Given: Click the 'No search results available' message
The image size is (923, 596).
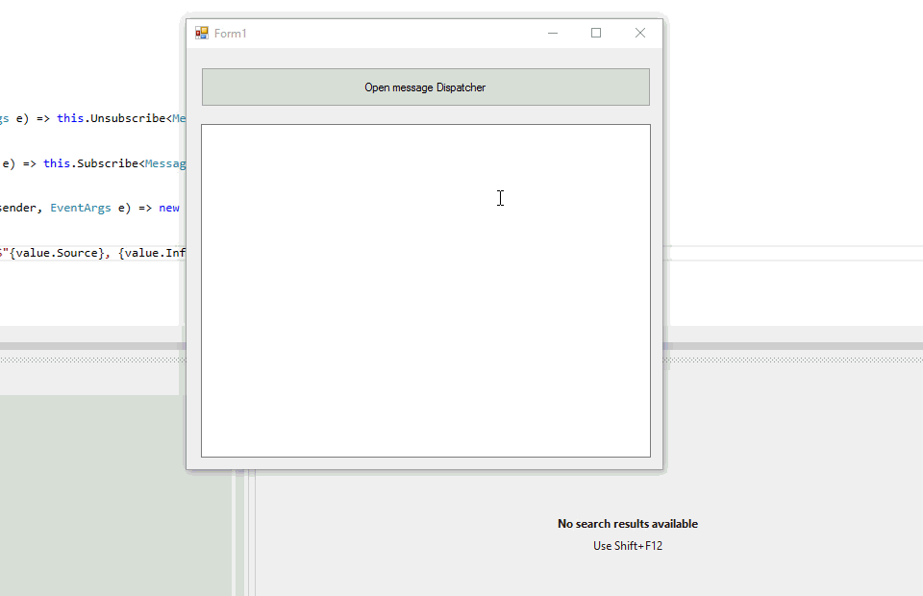Looking at the screenshot, I should [x=628, y=524].
